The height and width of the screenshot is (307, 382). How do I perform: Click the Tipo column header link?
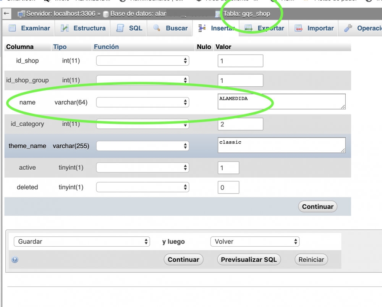pyautogui.click(x=60, y=47)
